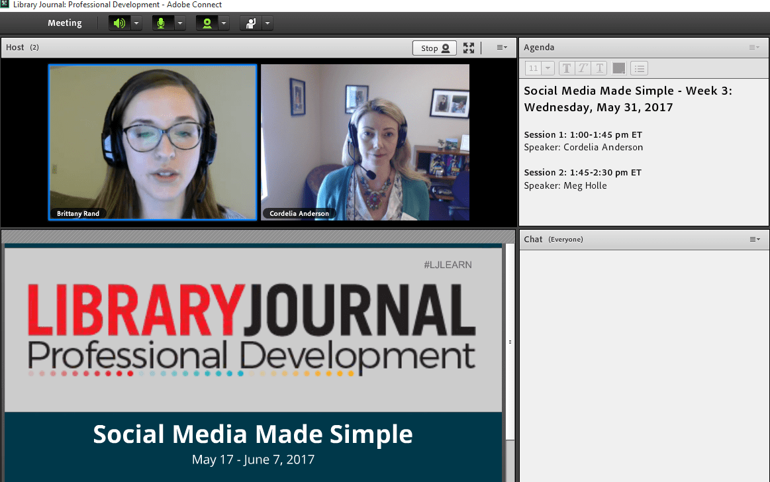The image size is (770, 482).
Task: Toggle the webcam sharing icon
Action: (x=207, y=23)
